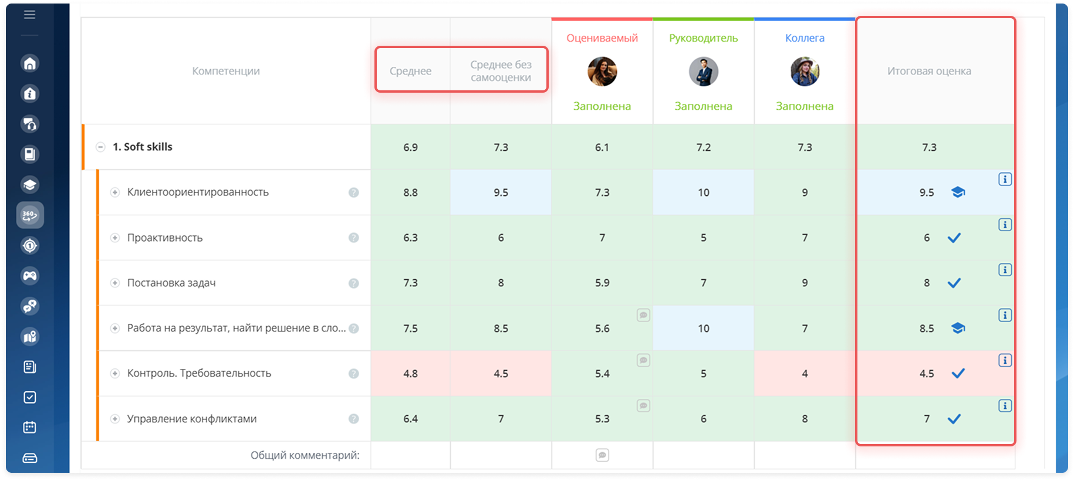Image resolution: width=1074 pixels, height=481 pixels.
Task: Toggle the checkmark beside Проактивность final score
Action: tap(954, 238)
